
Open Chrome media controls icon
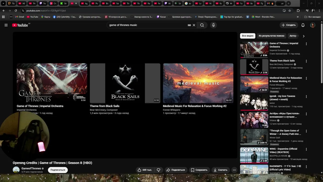pyautogui.click(x=307, y=11)
